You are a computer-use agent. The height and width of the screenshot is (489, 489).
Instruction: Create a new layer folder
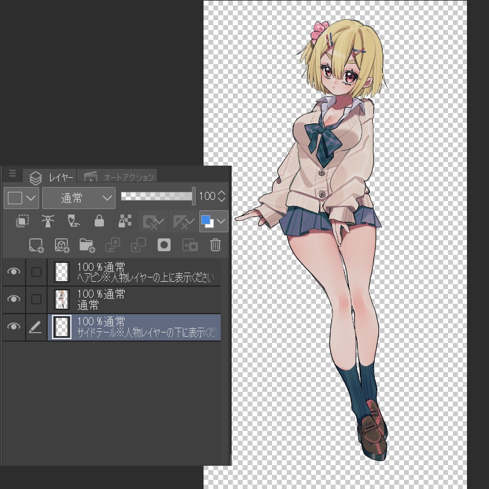(x=87, y=244)
